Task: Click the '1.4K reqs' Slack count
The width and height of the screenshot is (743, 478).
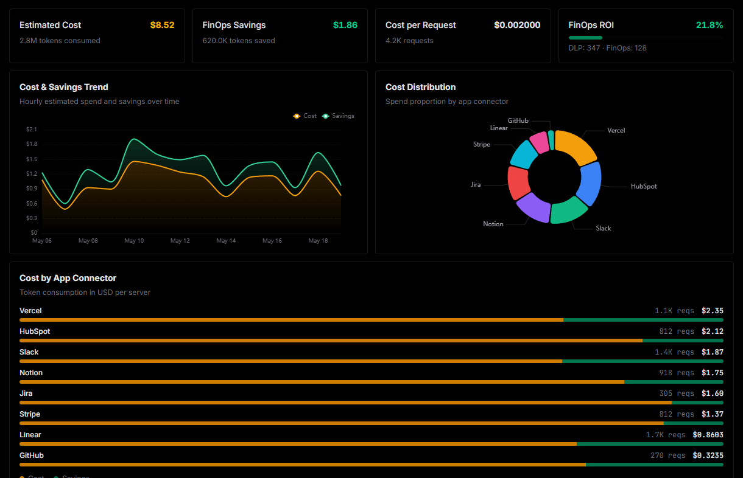Action: [674, 352]
